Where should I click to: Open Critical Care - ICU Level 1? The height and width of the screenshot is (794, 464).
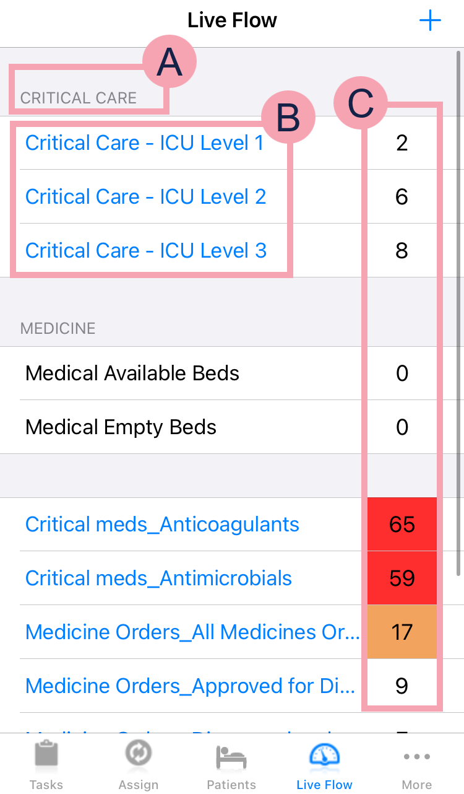[144, 143]
